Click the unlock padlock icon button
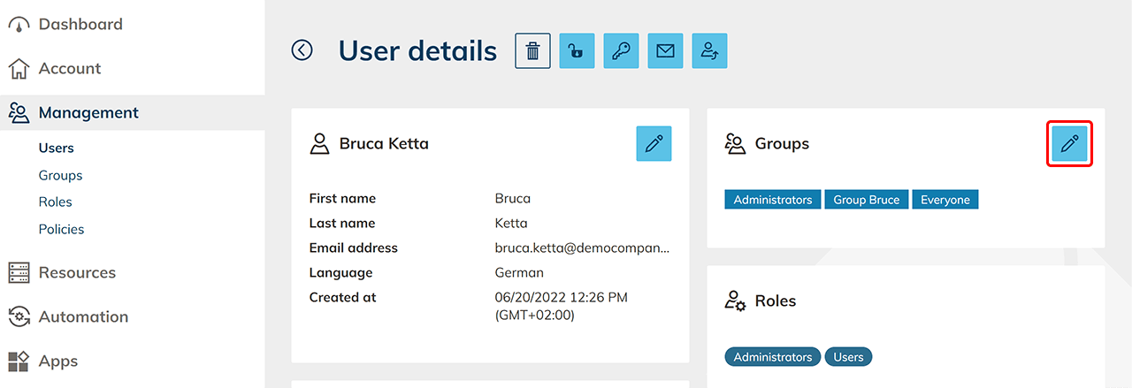1132x388 pixels. click(x=577, y=51)
